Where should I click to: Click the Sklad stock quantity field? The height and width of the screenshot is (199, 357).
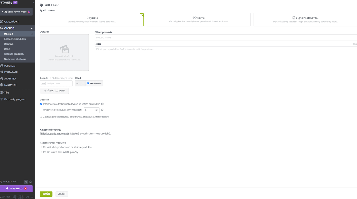(80, 83)
